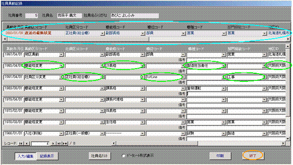The width and height of the screenshot is (293, 165).
Task: Click down arrow of history list scrollbar
Action: pos(288,139)
